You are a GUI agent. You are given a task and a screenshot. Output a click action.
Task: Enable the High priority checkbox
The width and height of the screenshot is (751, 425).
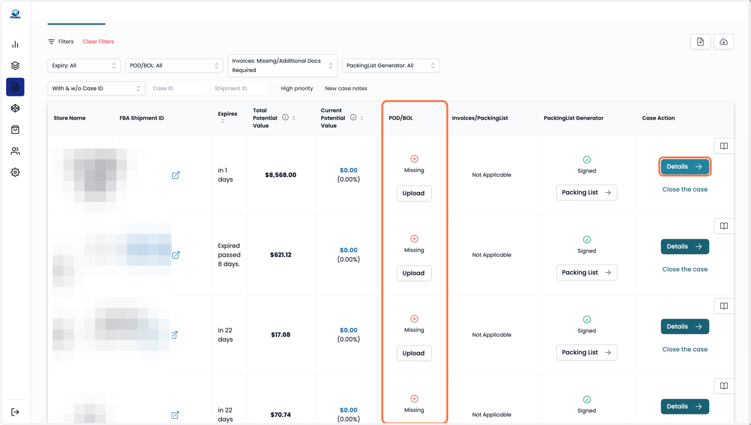[277, 89]
